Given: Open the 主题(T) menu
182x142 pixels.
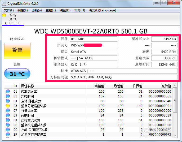Looking at the screenshot, I should pyautogui.click(x=51, y=10).
